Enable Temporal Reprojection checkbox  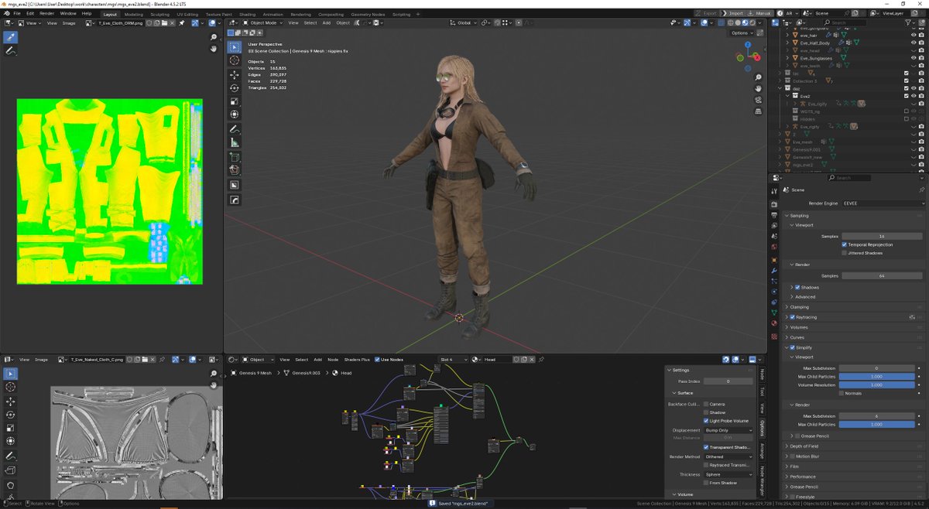click(x=844, y=244)
